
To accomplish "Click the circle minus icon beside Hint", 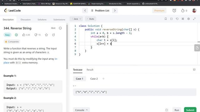I will (60, 28).
